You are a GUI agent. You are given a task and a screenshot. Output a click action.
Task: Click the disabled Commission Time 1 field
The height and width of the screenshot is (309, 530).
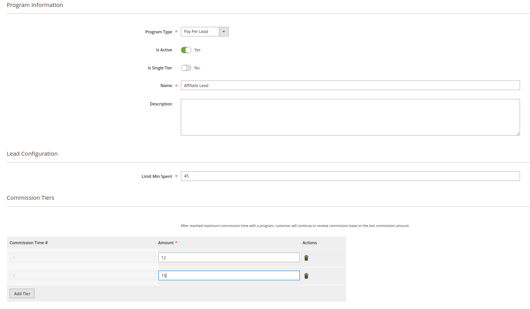point(82,258)
